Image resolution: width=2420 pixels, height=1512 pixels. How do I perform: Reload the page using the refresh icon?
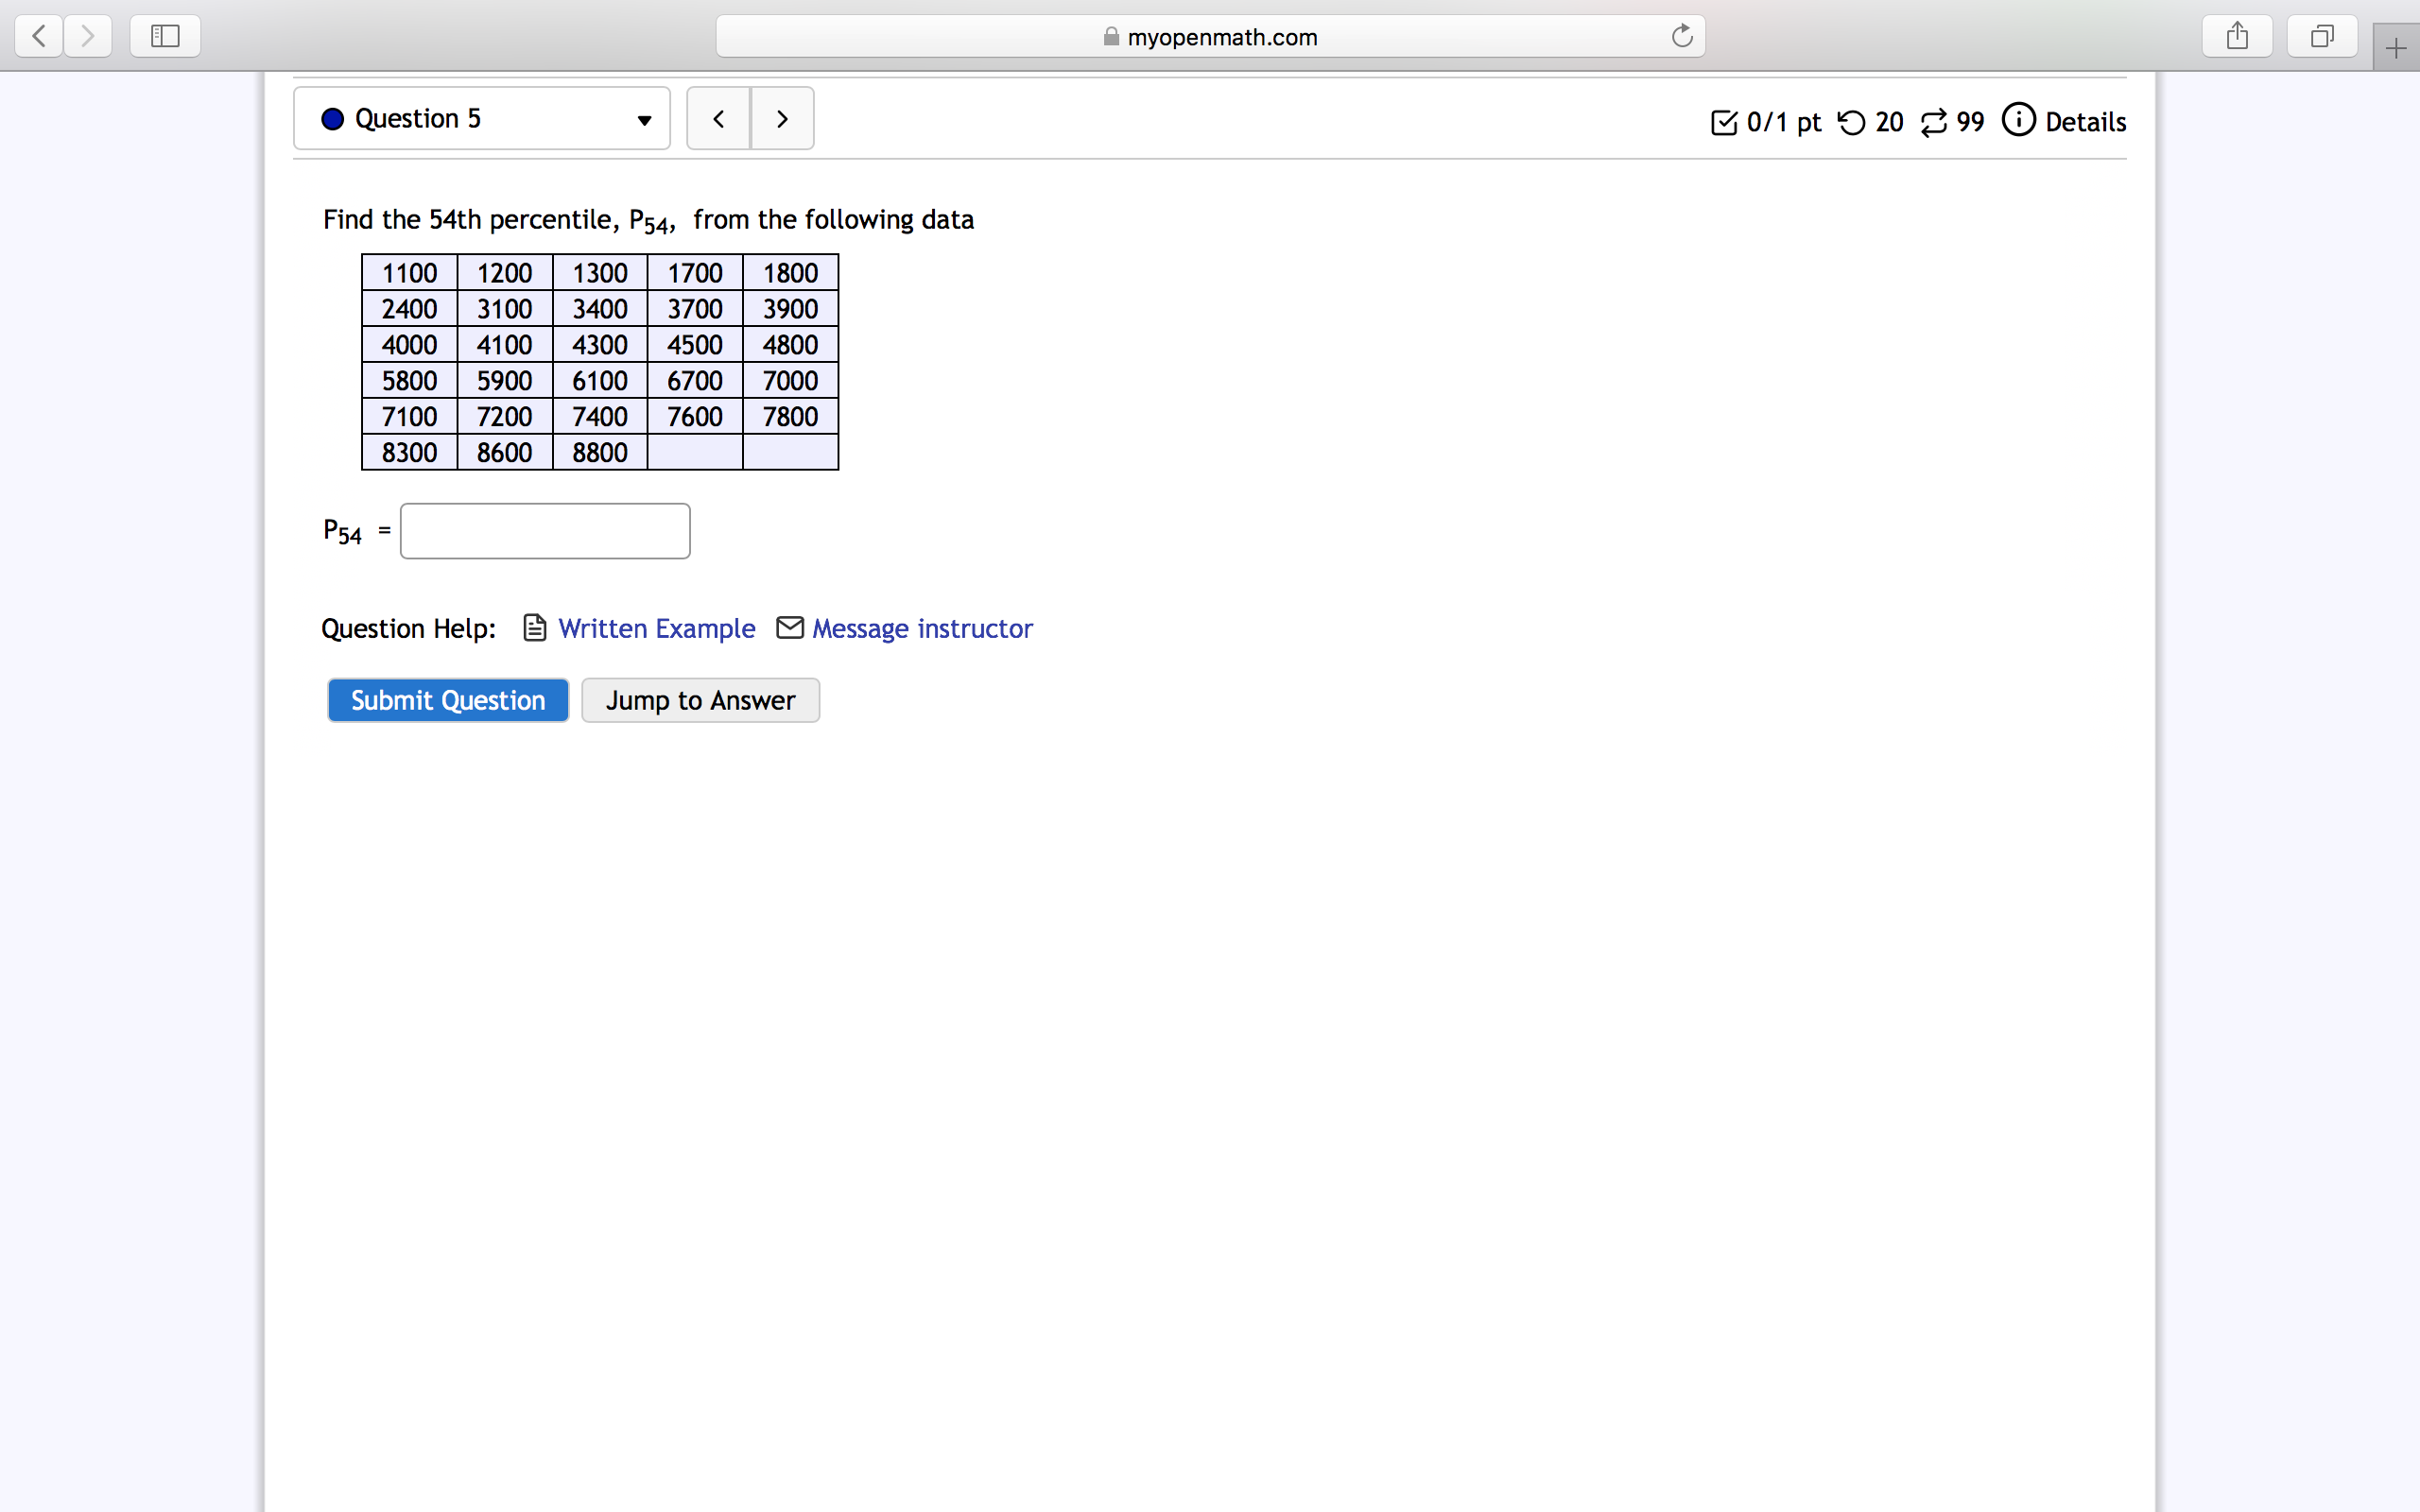pos(1681,36)
